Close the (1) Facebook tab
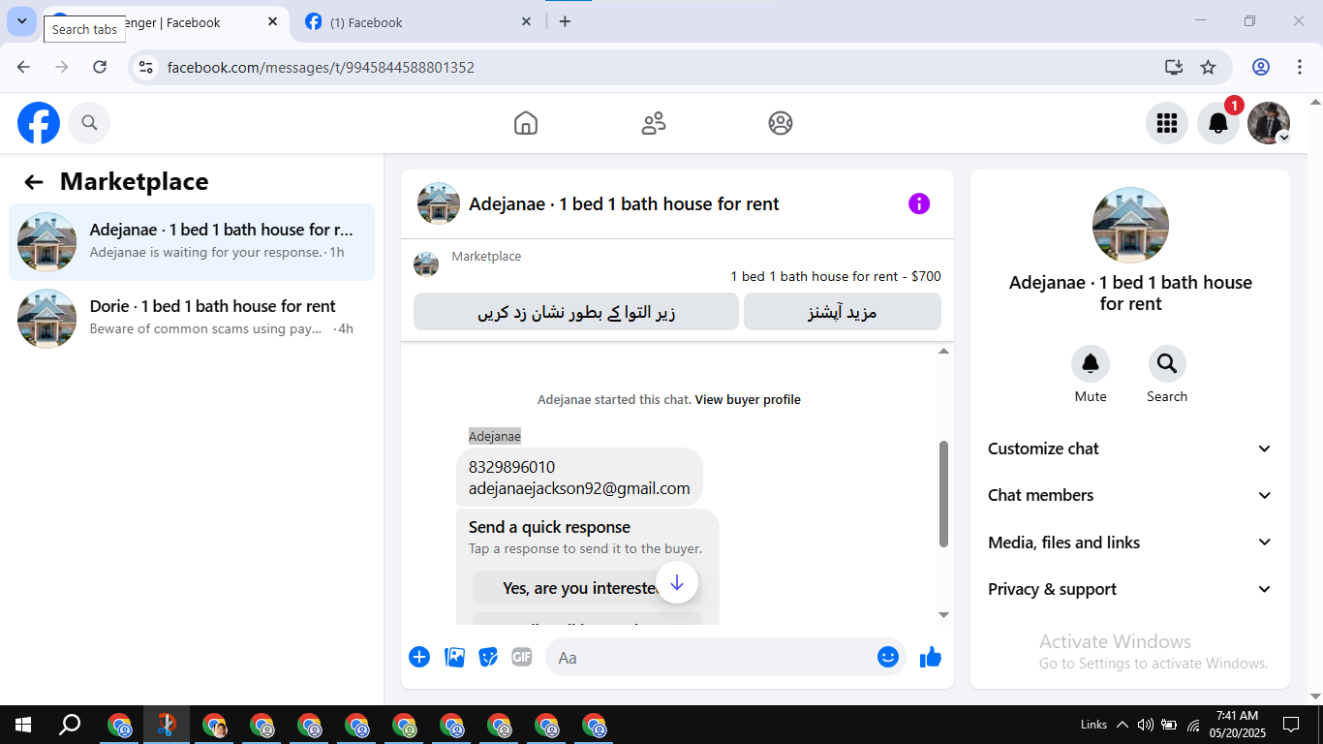 click(526, 21)
